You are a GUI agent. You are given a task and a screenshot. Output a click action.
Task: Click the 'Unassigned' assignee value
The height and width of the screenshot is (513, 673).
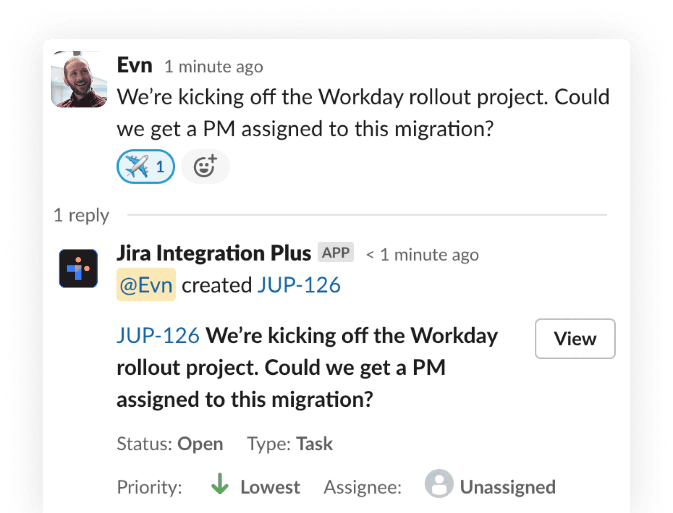508,487
